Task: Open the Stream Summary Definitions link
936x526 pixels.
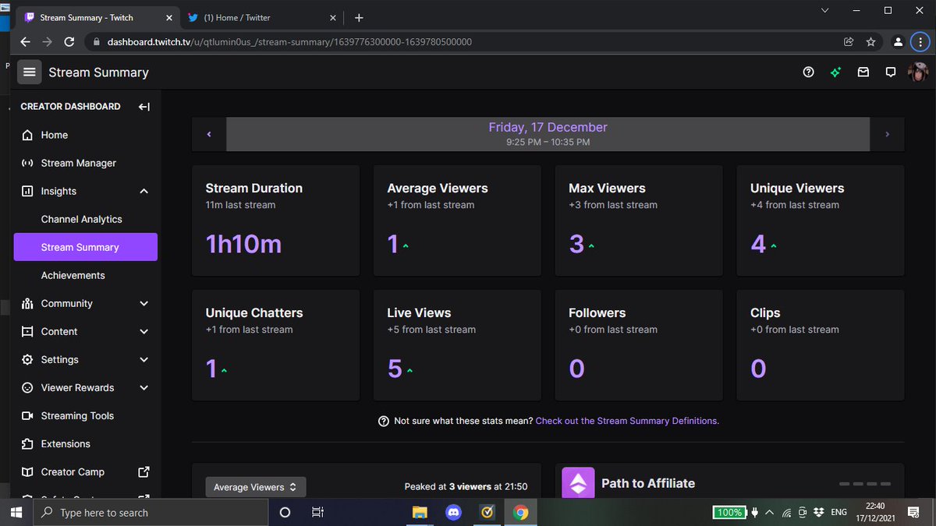Action: pyautogui.click(x=627, y=421)
